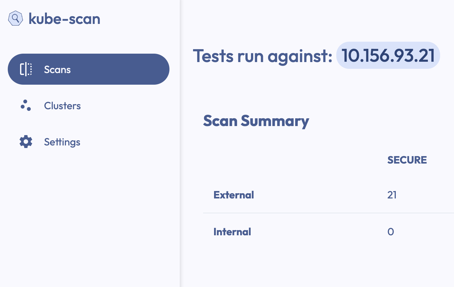Open the Scans navigation item
The image size is (454, 287).
point(57,69)
